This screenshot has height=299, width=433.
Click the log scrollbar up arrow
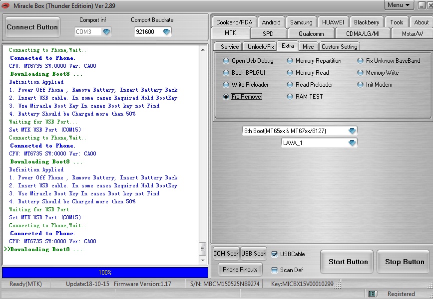[x=203, y=50]
